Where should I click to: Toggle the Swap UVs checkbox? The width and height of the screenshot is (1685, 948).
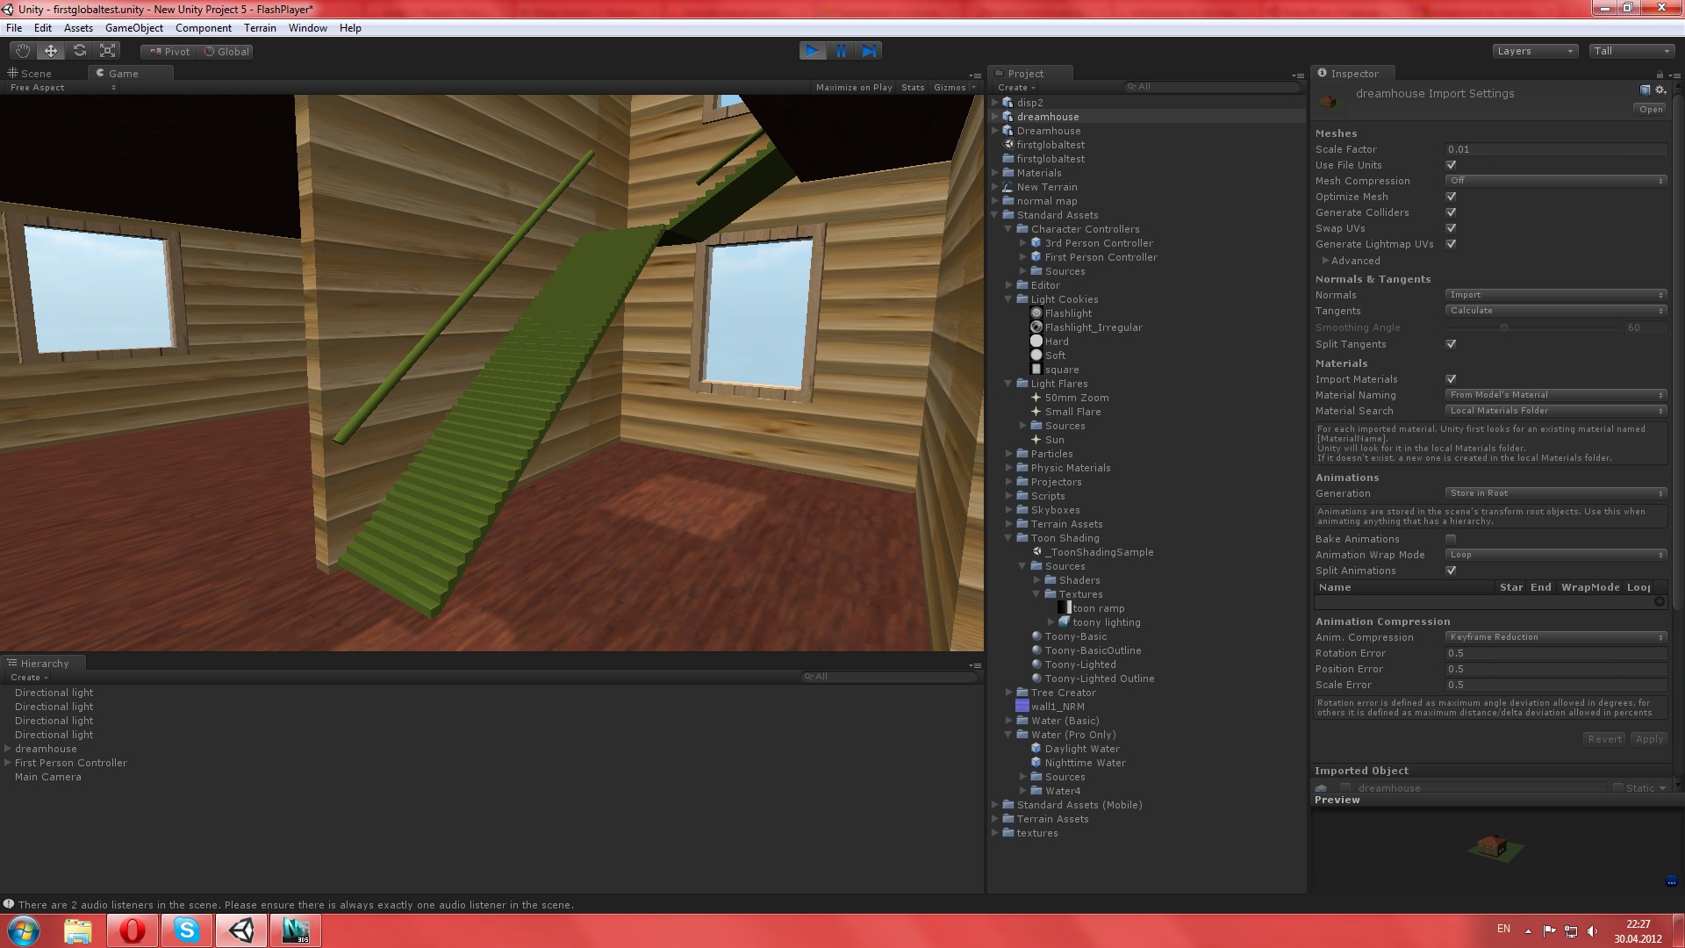(1451, 228)
